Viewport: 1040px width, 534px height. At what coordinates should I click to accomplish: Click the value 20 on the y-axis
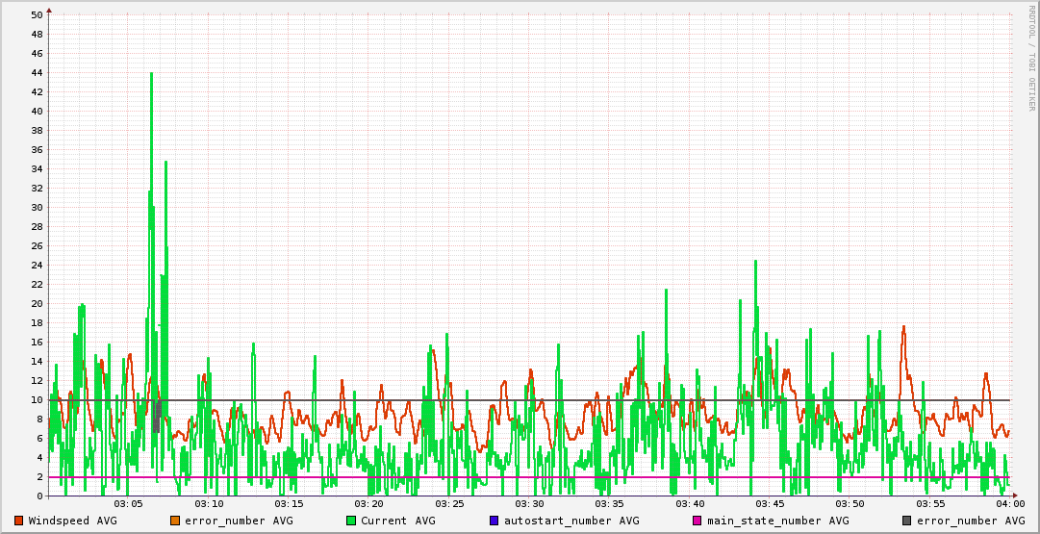point(37,304)
